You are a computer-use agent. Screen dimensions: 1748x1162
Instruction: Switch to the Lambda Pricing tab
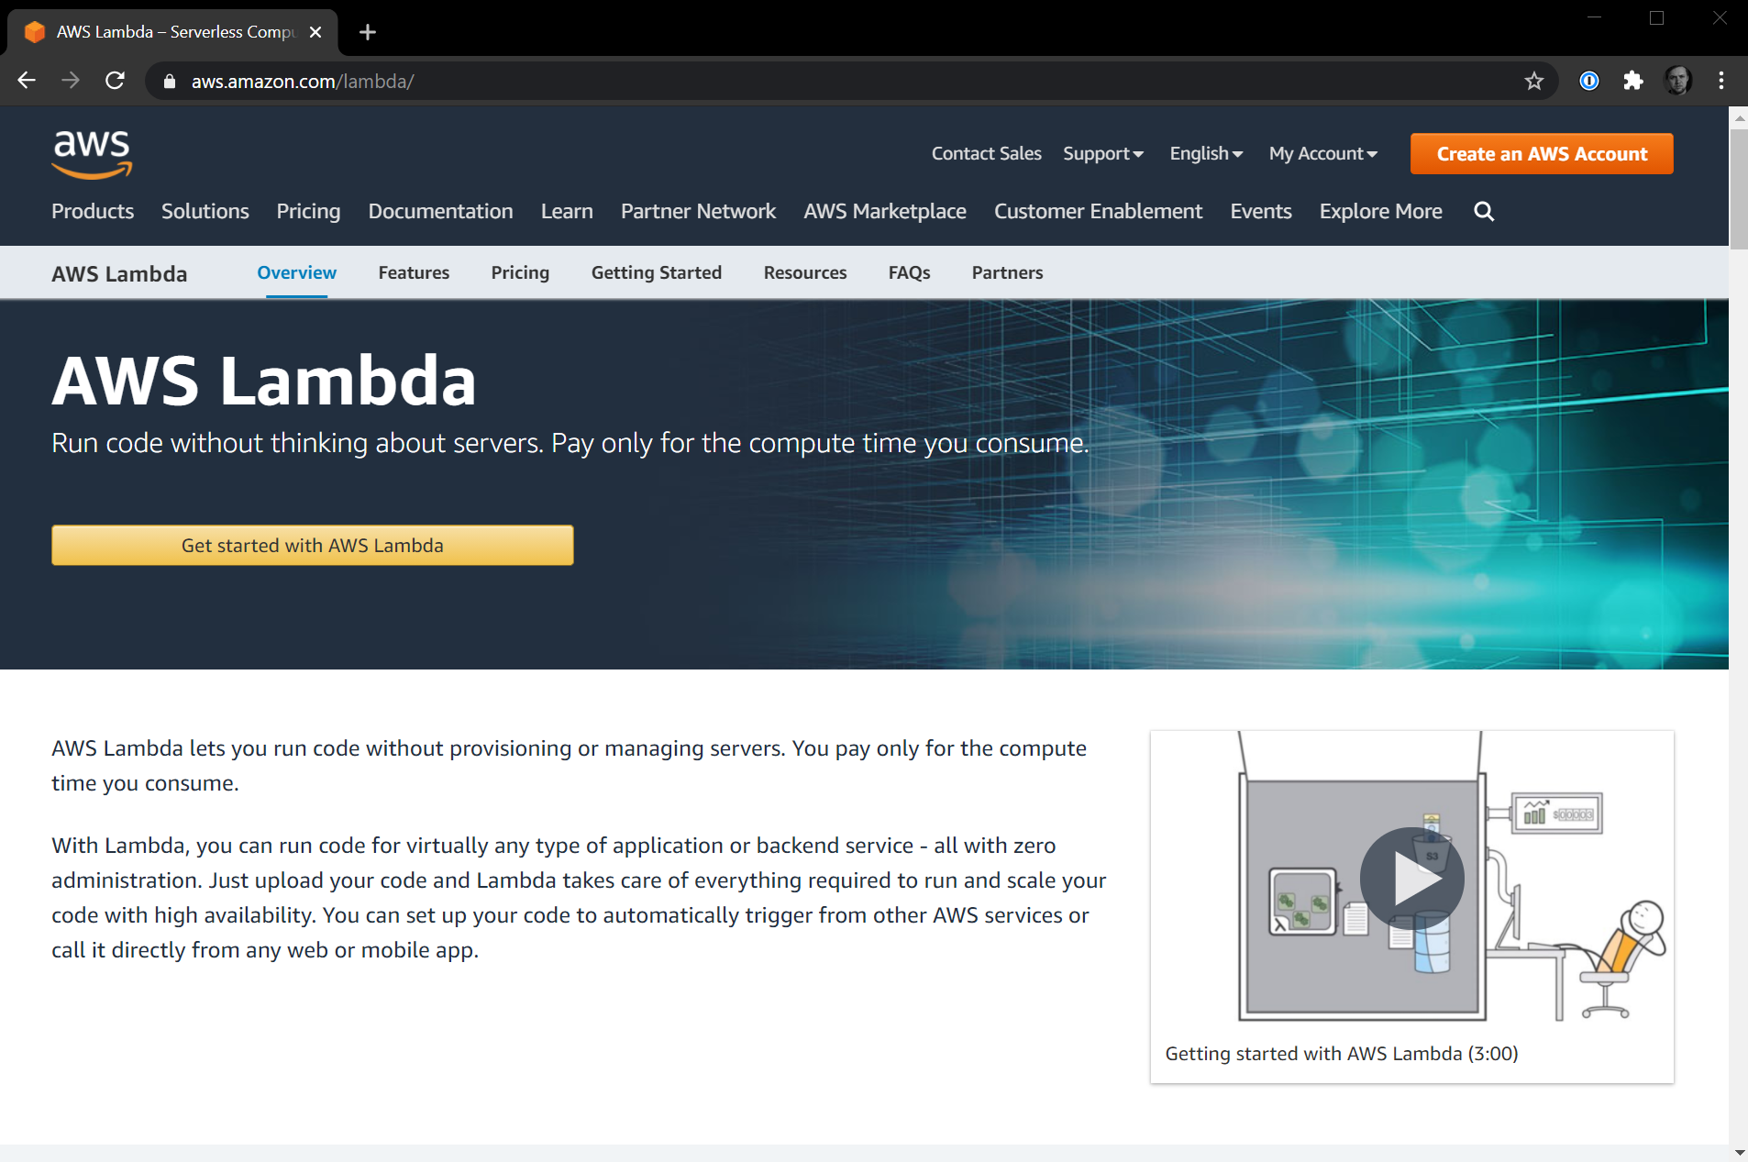(520, 273)
